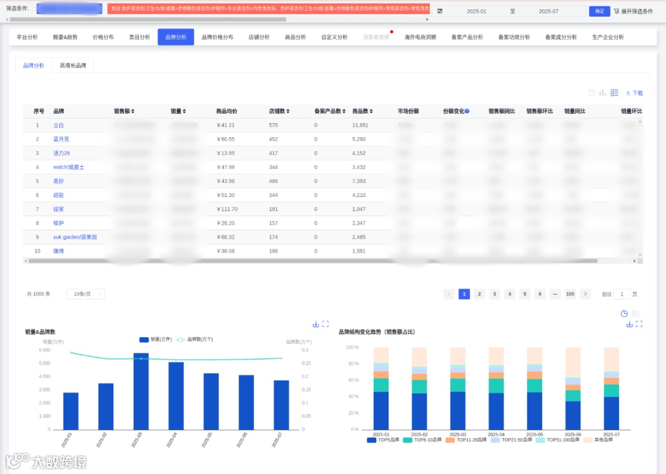Image resolution: width=666 pixels, height=474 pixels.
Task: Download the brand structure trend chart
Action: point(629,324)
